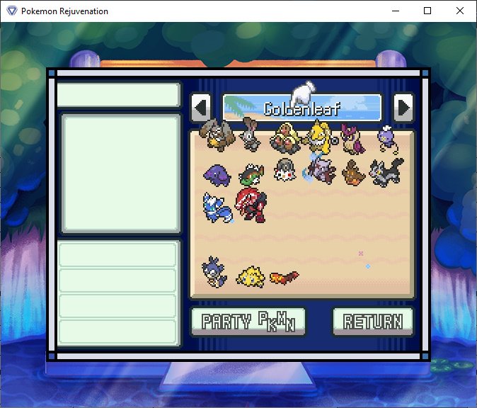This screenshot has height=408, width=477.
Task: Click the yellow Joltik sprite
Action: [250, 276]
